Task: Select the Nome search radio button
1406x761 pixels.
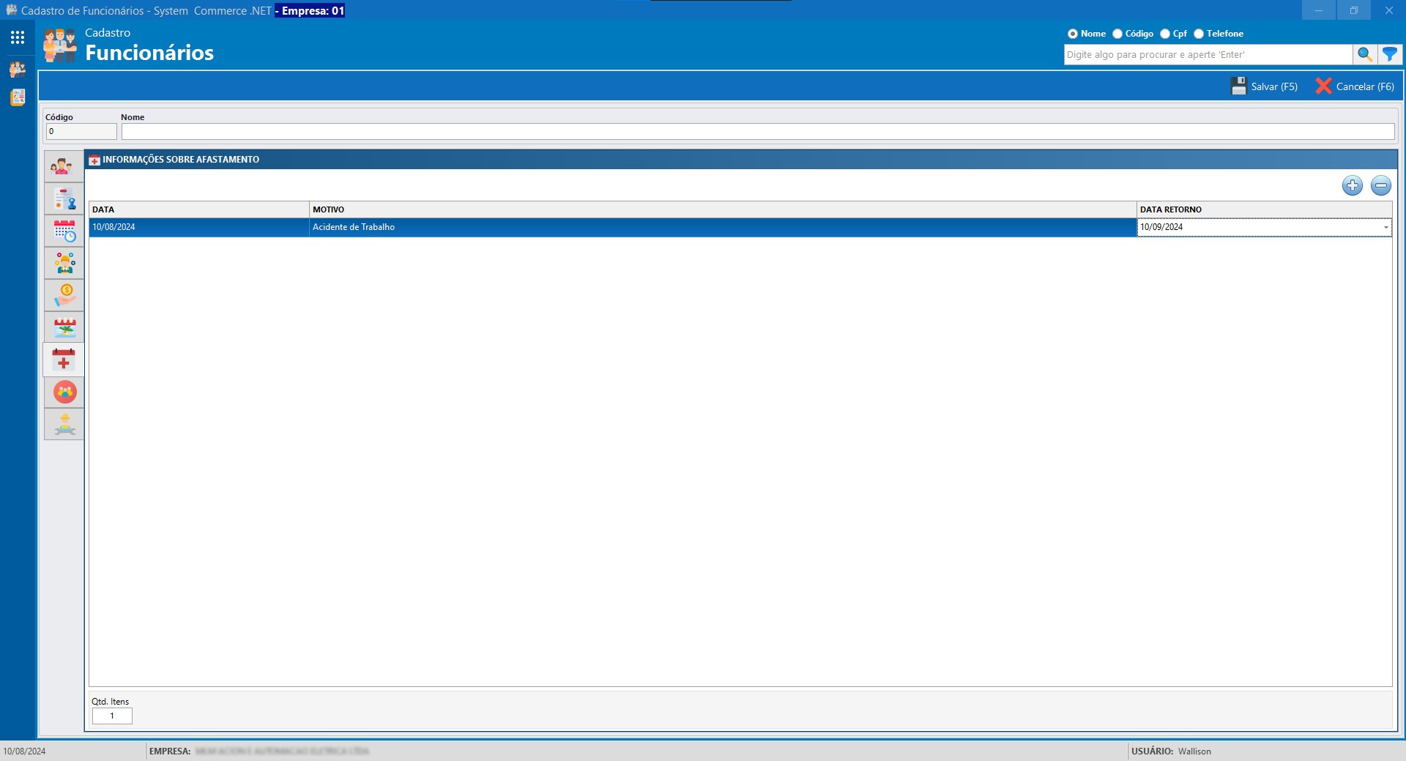Action: point(1073,34)
